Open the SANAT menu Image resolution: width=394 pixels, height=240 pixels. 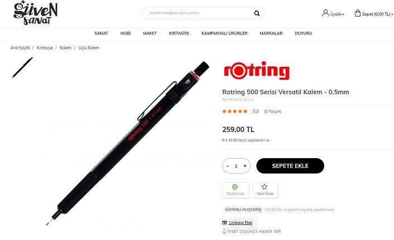101,33
